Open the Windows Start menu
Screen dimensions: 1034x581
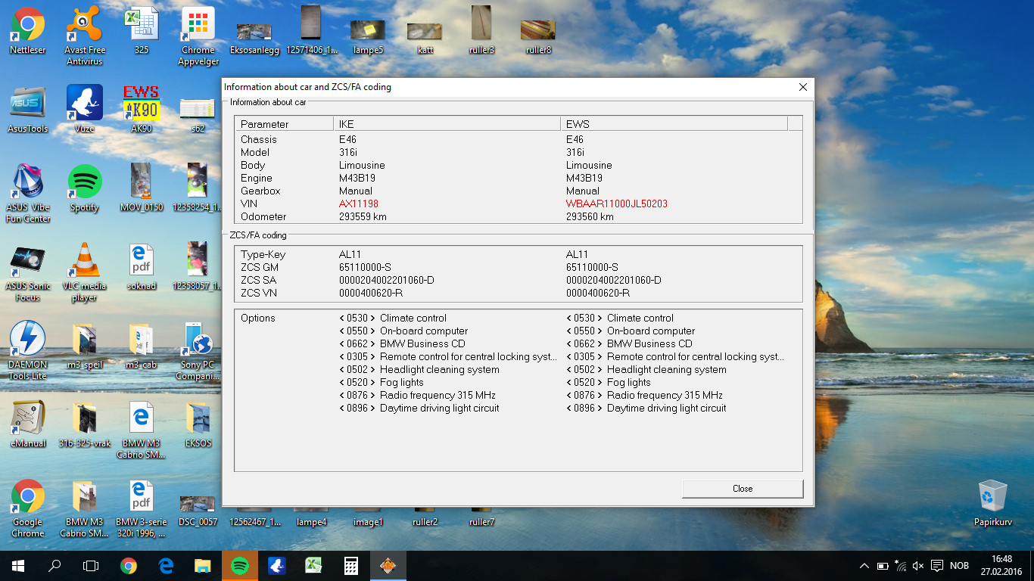[18, 565]
